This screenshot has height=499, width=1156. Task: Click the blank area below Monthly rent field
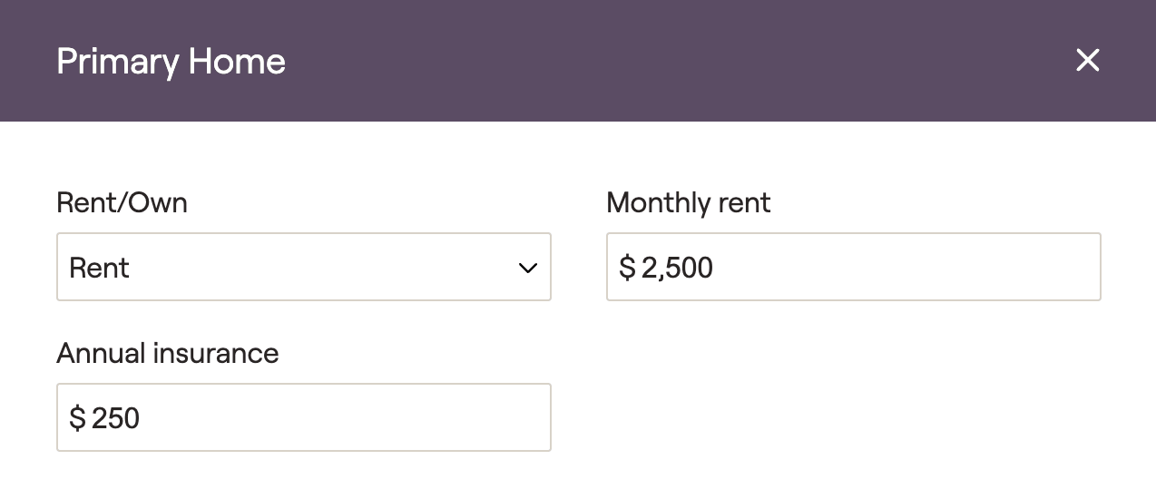click(x=853, y=399)
